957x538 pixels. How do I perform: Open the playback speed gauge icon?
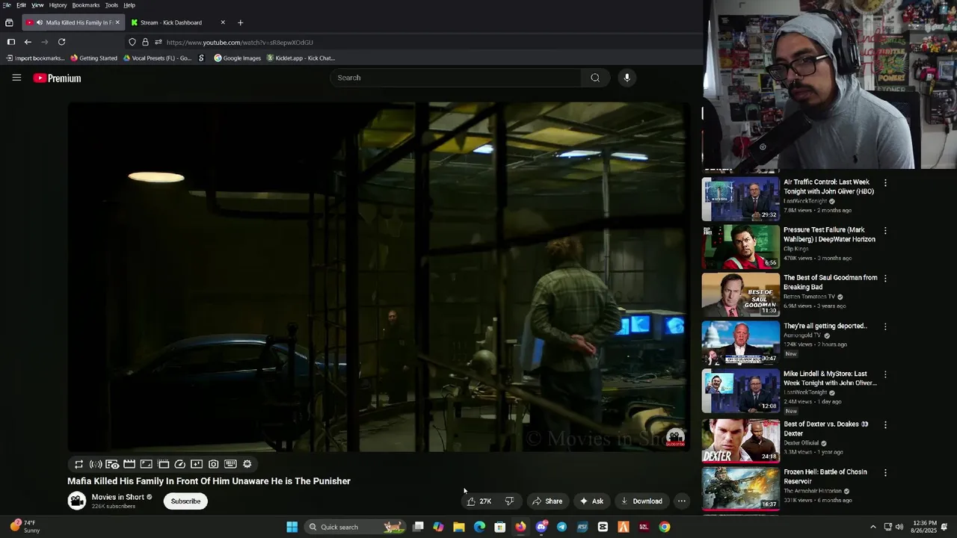click(179, 464)
